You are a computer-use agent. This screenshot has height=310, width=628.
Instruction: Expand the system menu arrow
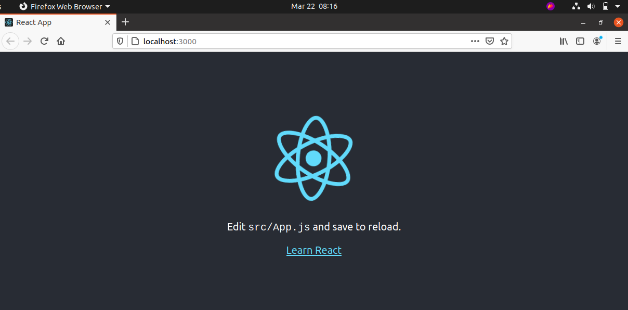(618, 7)
